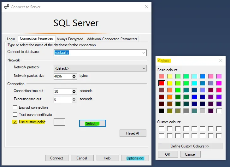Decrease Execution time-out with down arrow

(x=74, y=101)
